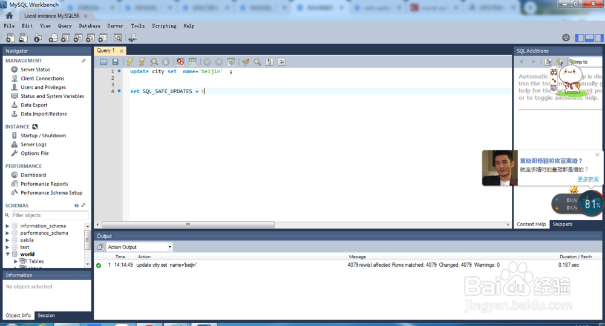Expand the test schema node
Screen dimensions: 605x326
[x=7, y=247]
